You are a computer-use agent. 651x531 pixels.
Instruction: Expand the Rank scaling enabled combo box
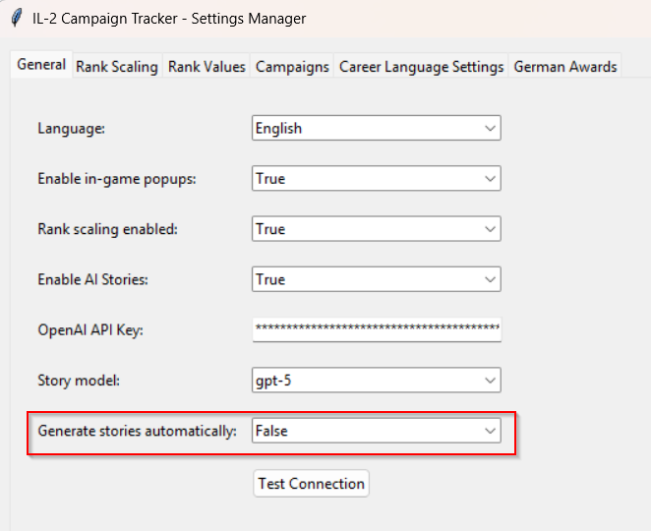click(x=377, y=229)
